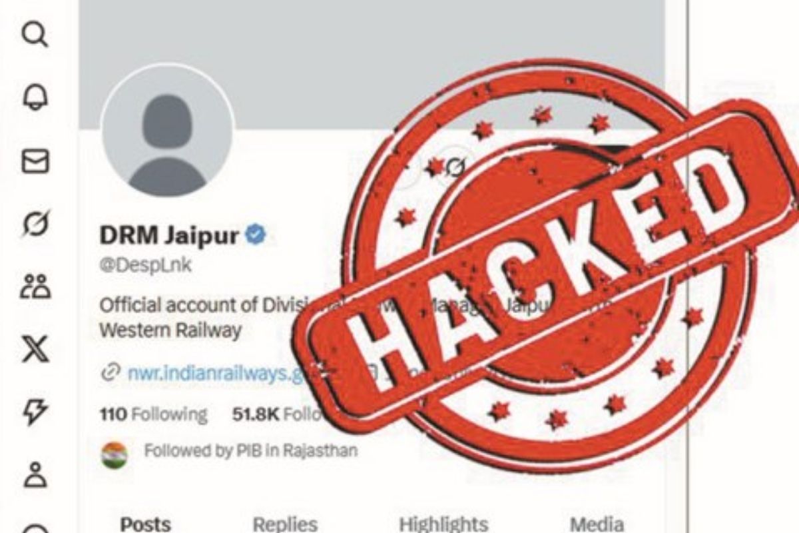The width and height of the screenshot is (799, 533).
Task: Open Search from the sidebar magnifier icon
Action: pos(35,34)
